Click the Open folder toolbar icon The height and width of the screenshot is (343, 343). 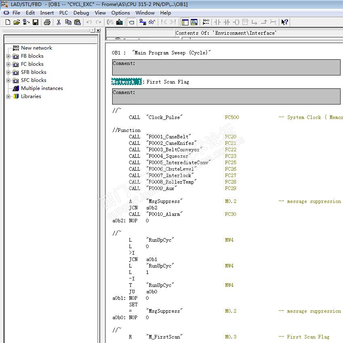(17, 22)
